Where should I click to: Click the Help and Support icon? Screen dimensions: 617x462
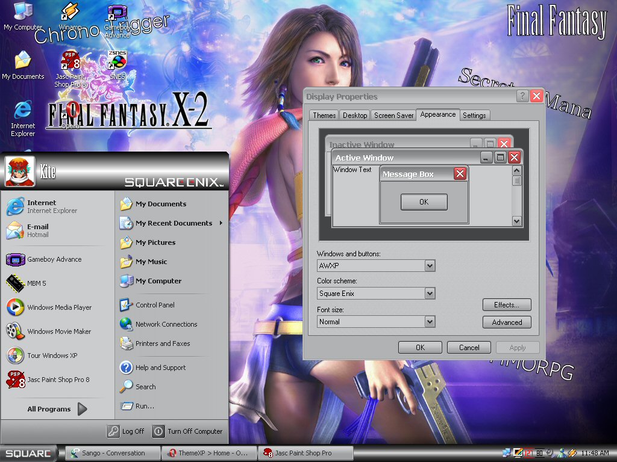(127, 368)
